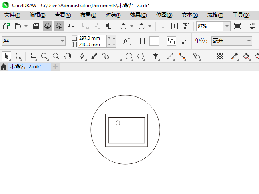259x194 pixels.
Task: Select the Ellipse tool
Action: [129, 56]
